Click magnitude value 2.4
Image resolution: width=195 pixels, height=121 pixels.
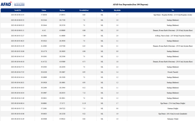coord(117,67)
